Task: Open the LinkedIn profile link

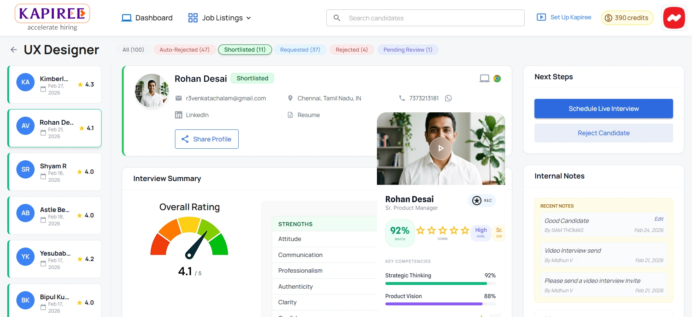Action: [197, 115]
